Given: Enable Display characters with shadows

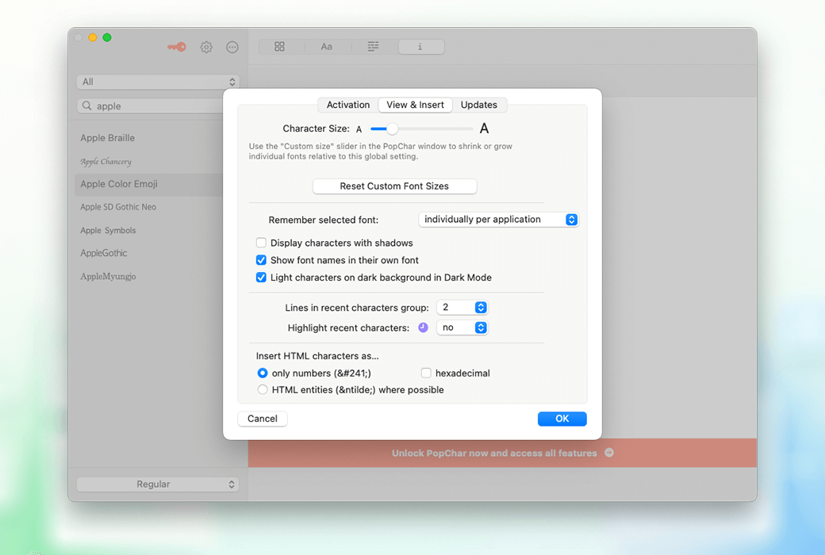Looking at the screenshot, I should pyautogui.click(x=261, y=243).
